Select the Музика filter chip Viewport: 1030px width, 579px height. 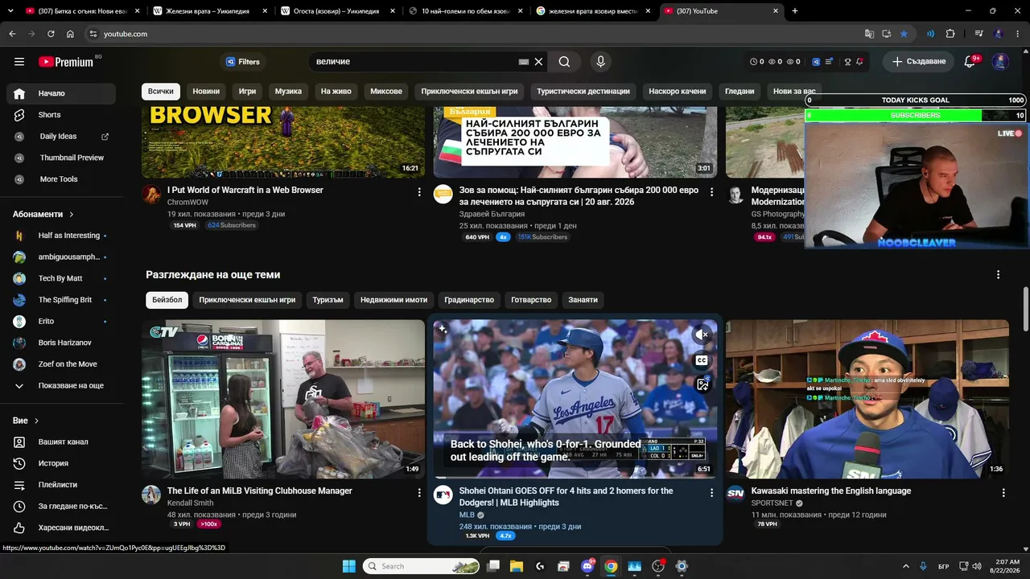288,92
